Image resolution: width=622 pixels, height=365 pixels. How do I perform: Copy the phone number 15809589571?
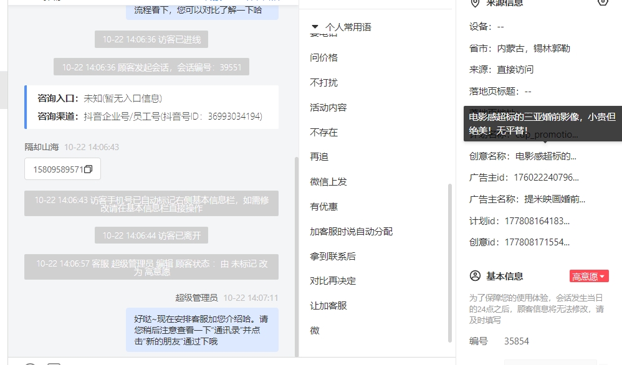point(88,169)
